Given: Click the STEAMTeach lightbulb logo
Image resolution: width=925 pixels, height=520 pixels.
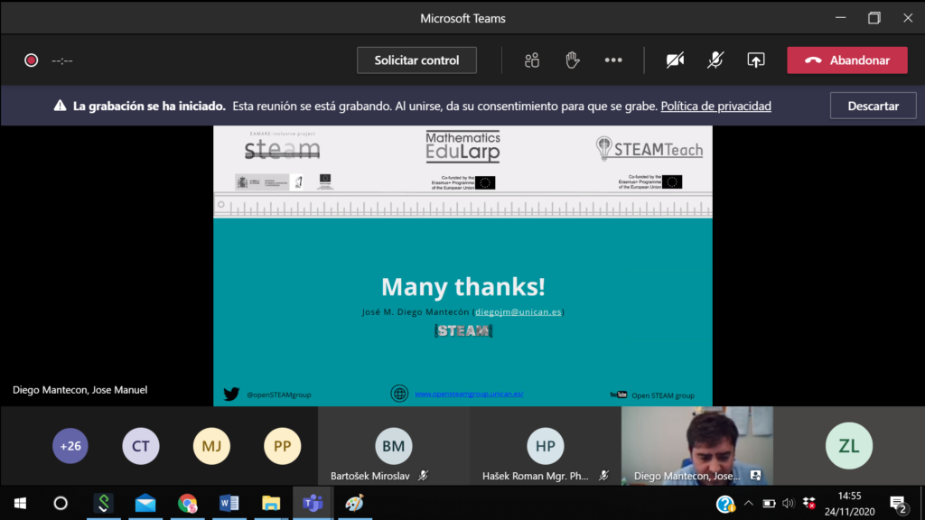Looking at the screenshot, I should 649,149.
